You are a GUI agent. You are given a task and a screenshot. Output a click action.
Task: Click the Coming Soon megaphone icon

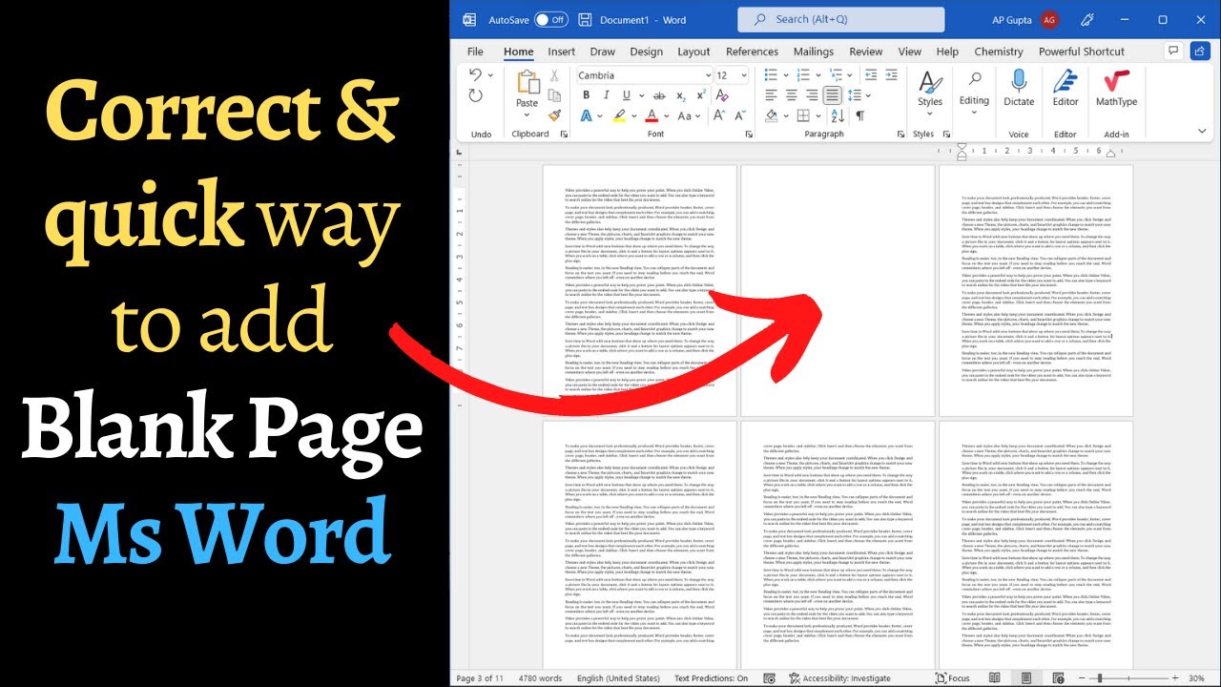1086,19
